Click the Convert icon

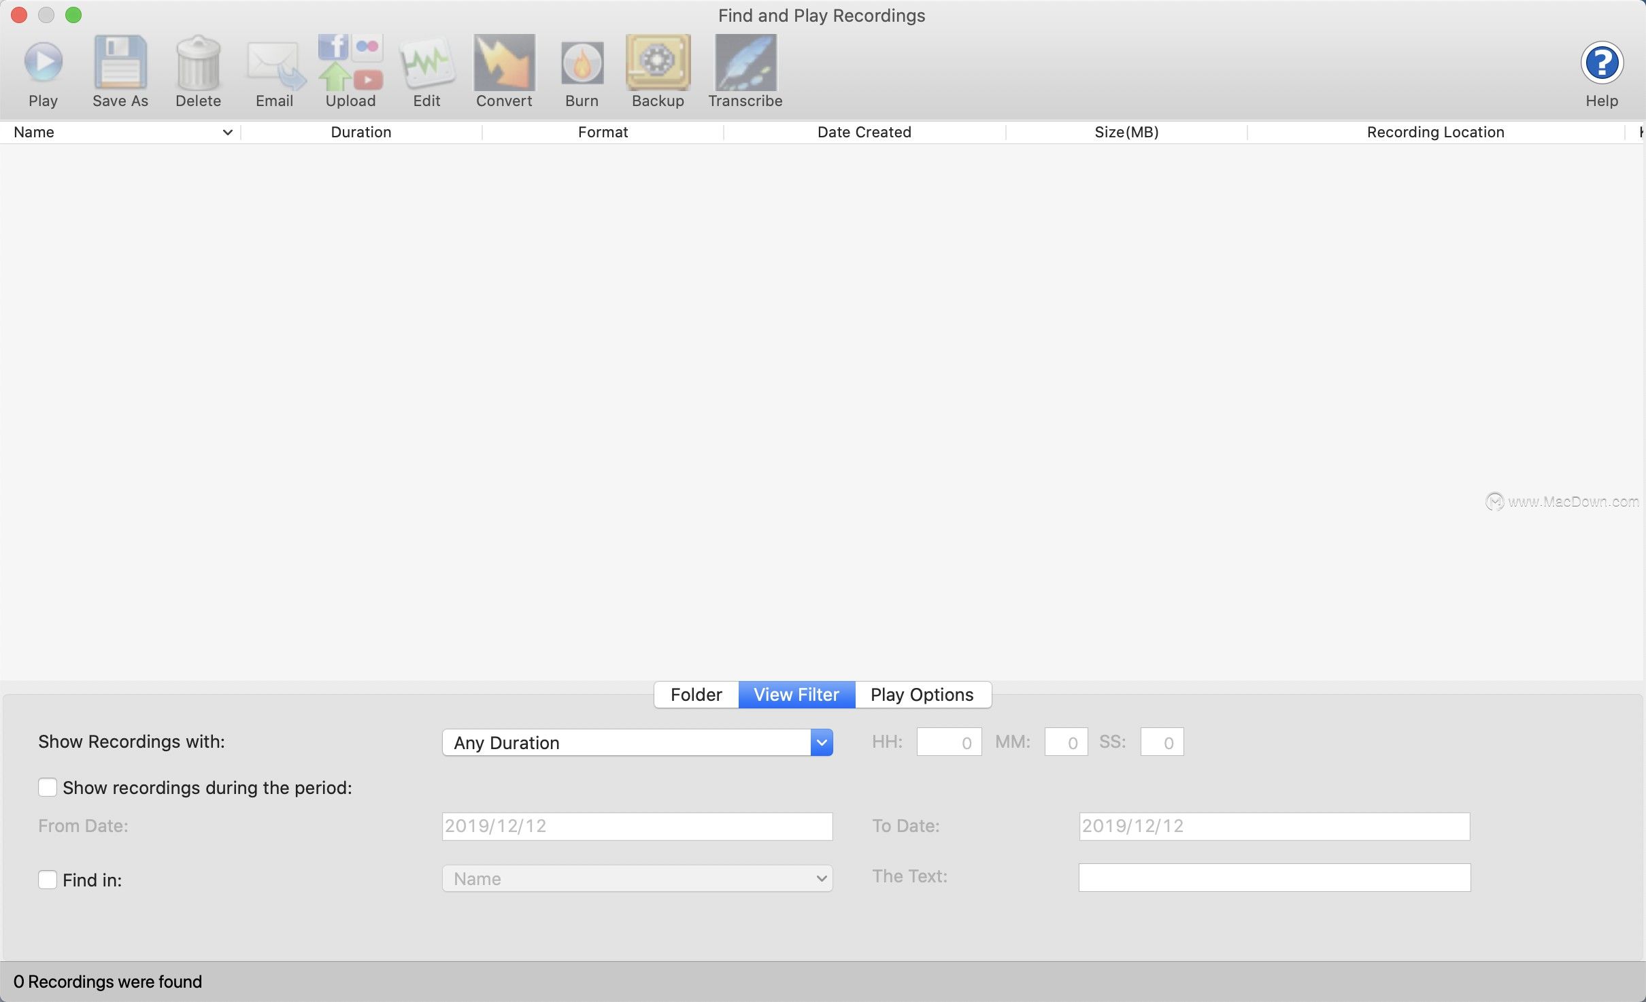point(503,62)
